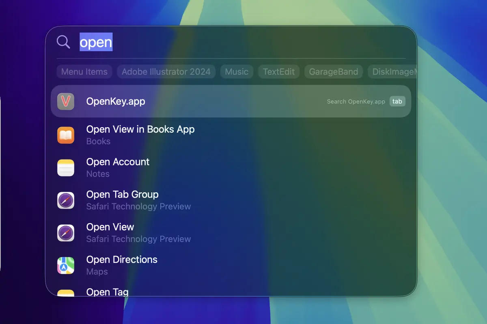The width and height of the screenshot is (487, 324).
Task: Select the Music filter
Action: (237, 71)
